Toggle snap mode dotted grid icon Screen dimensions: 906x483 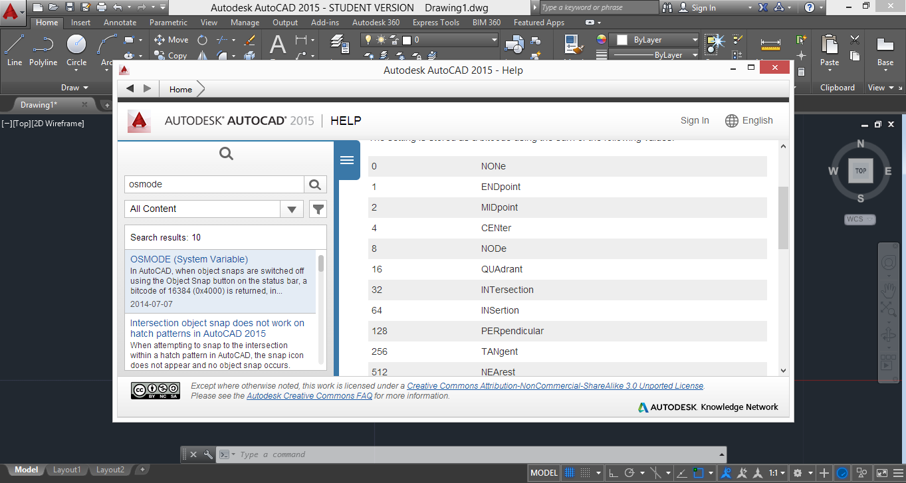click(x=586, y=473)
